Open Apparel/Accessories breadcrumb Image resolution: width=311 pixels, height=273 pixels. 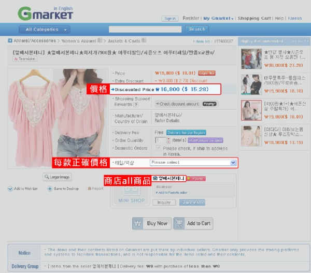pos(35,40)
